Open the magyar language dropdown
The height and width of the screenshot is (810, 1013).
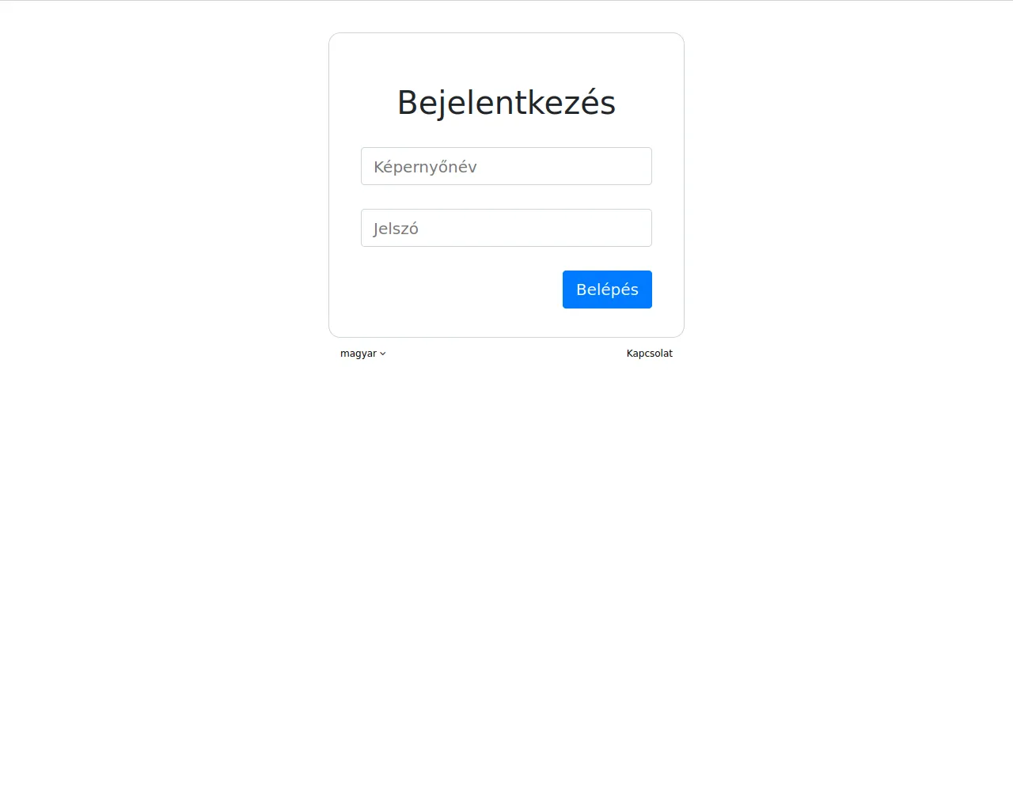tap(363, 354)
